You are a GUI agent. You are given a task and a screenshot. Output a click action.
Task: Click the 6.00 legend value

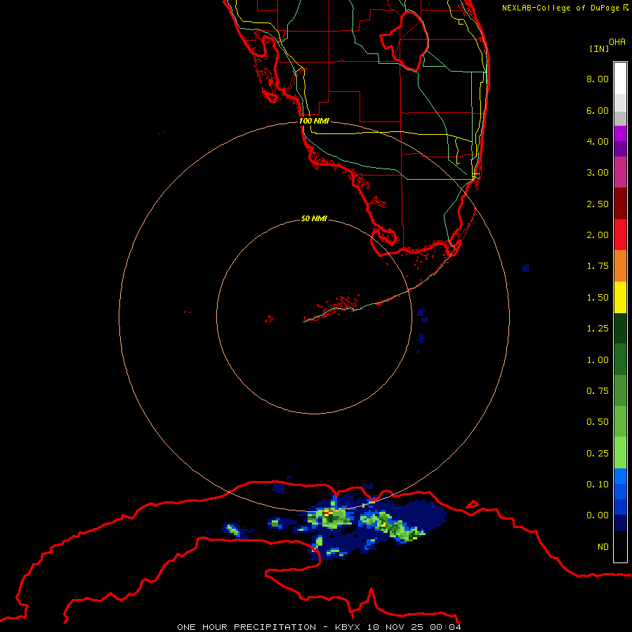[x=598, y=110]
